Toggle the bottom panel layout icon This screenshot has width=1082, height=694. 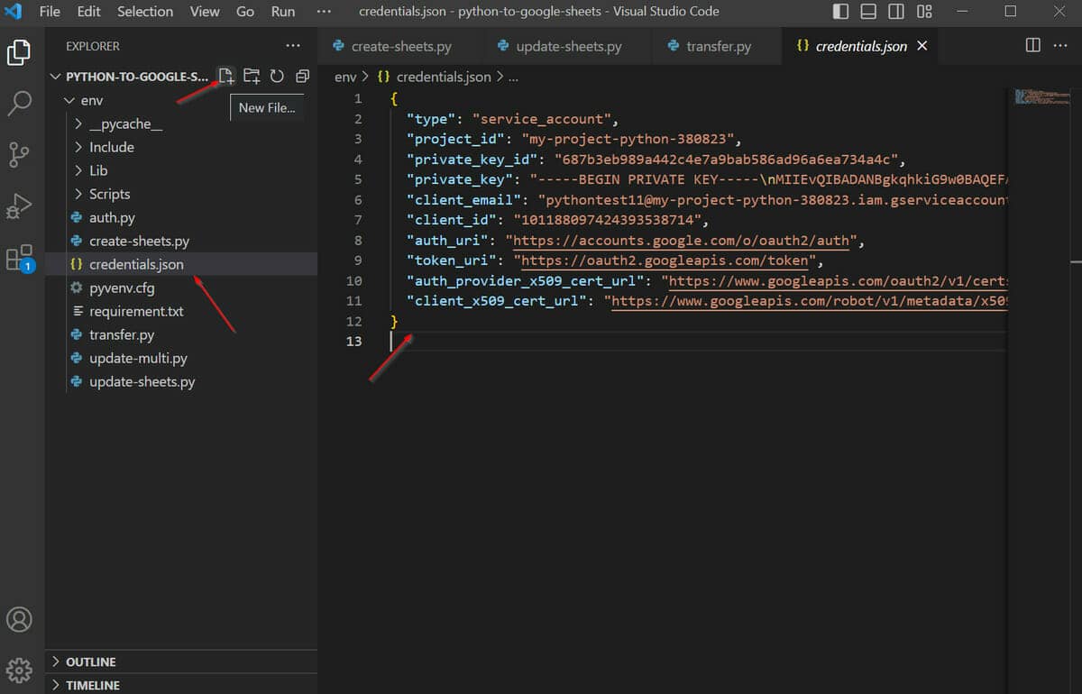868,12
